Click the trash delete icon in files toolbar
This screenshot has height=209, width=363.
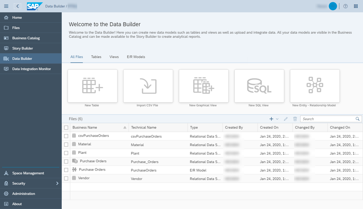(295, 119)
